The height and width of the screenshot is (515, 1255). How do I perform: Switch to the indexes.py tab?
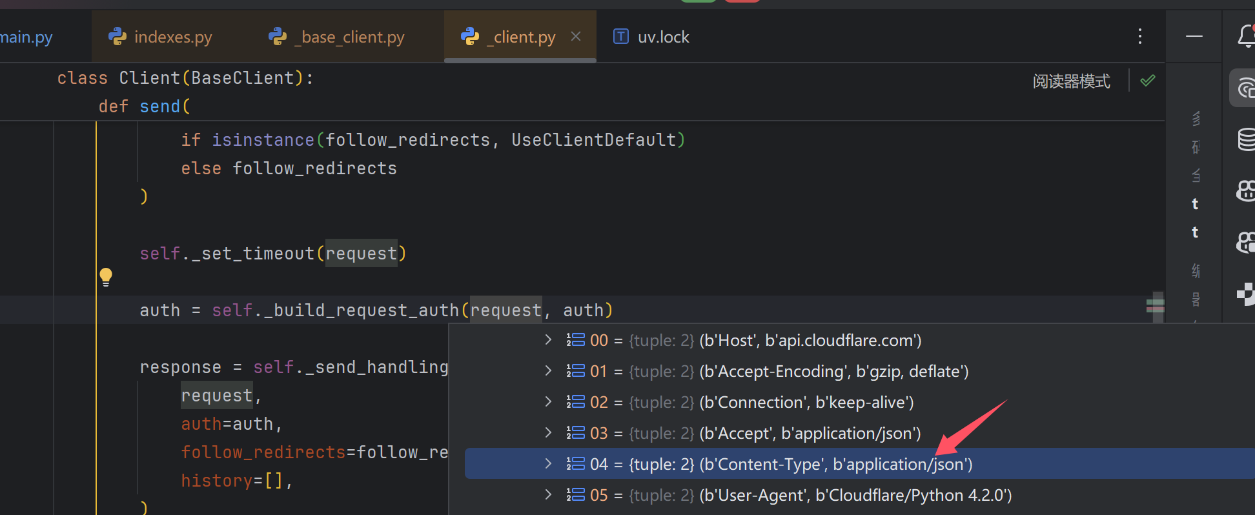coord(161,37)
